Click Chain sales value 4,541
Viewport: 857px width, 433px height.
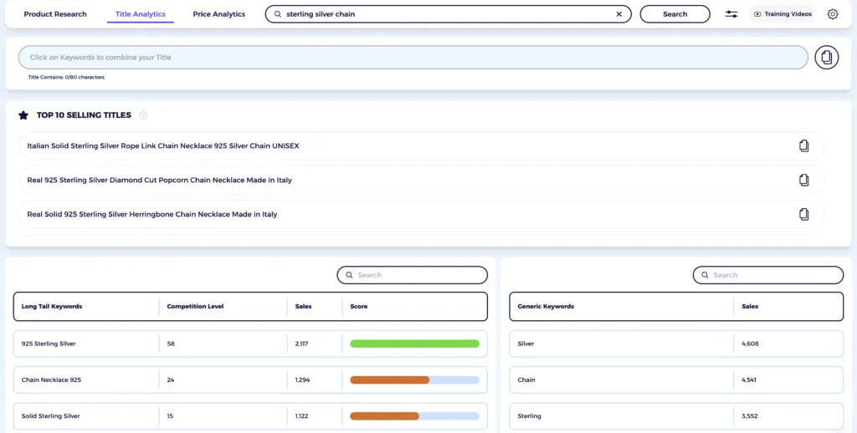tap(749, 380)
